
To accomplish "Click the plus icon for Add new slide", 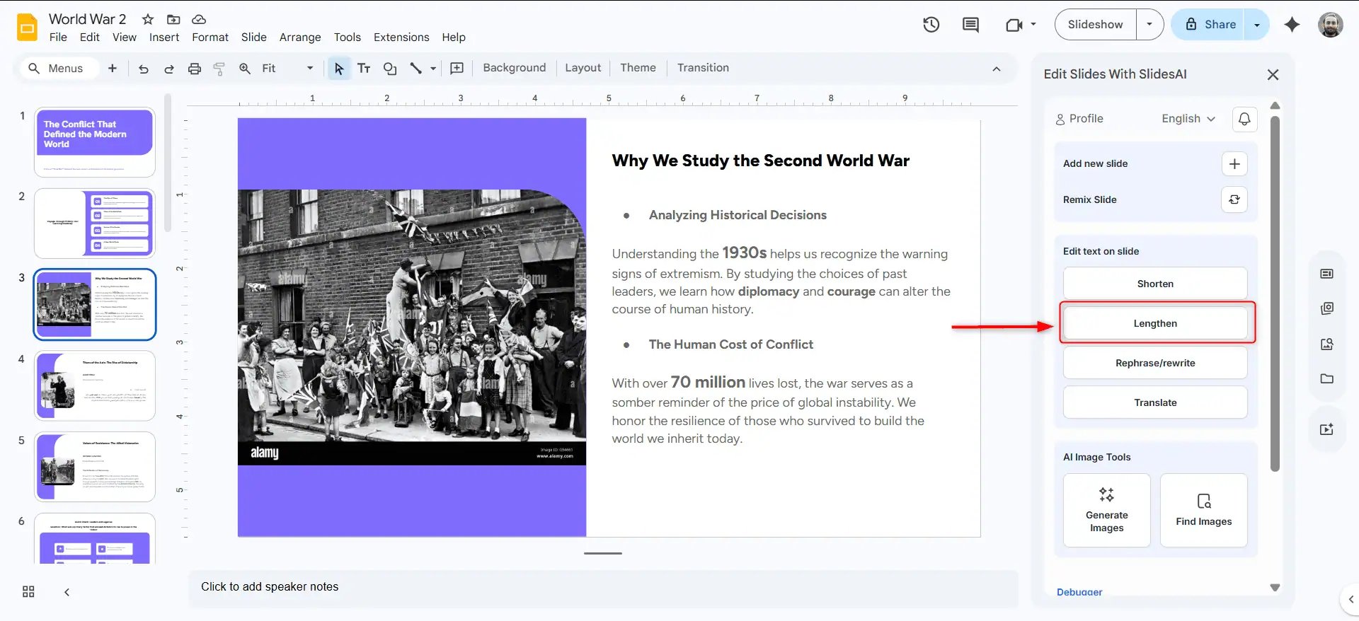I will point(1234,164).
